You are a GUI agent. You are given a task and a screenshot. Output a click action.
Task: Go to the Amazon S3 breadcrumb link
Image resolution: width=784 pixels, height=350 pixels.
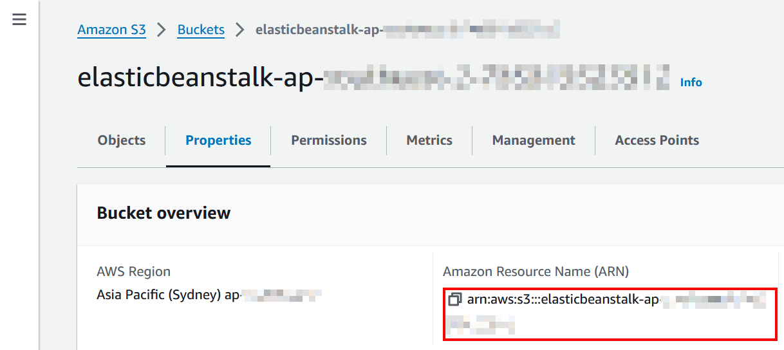[x=111, y=30]
